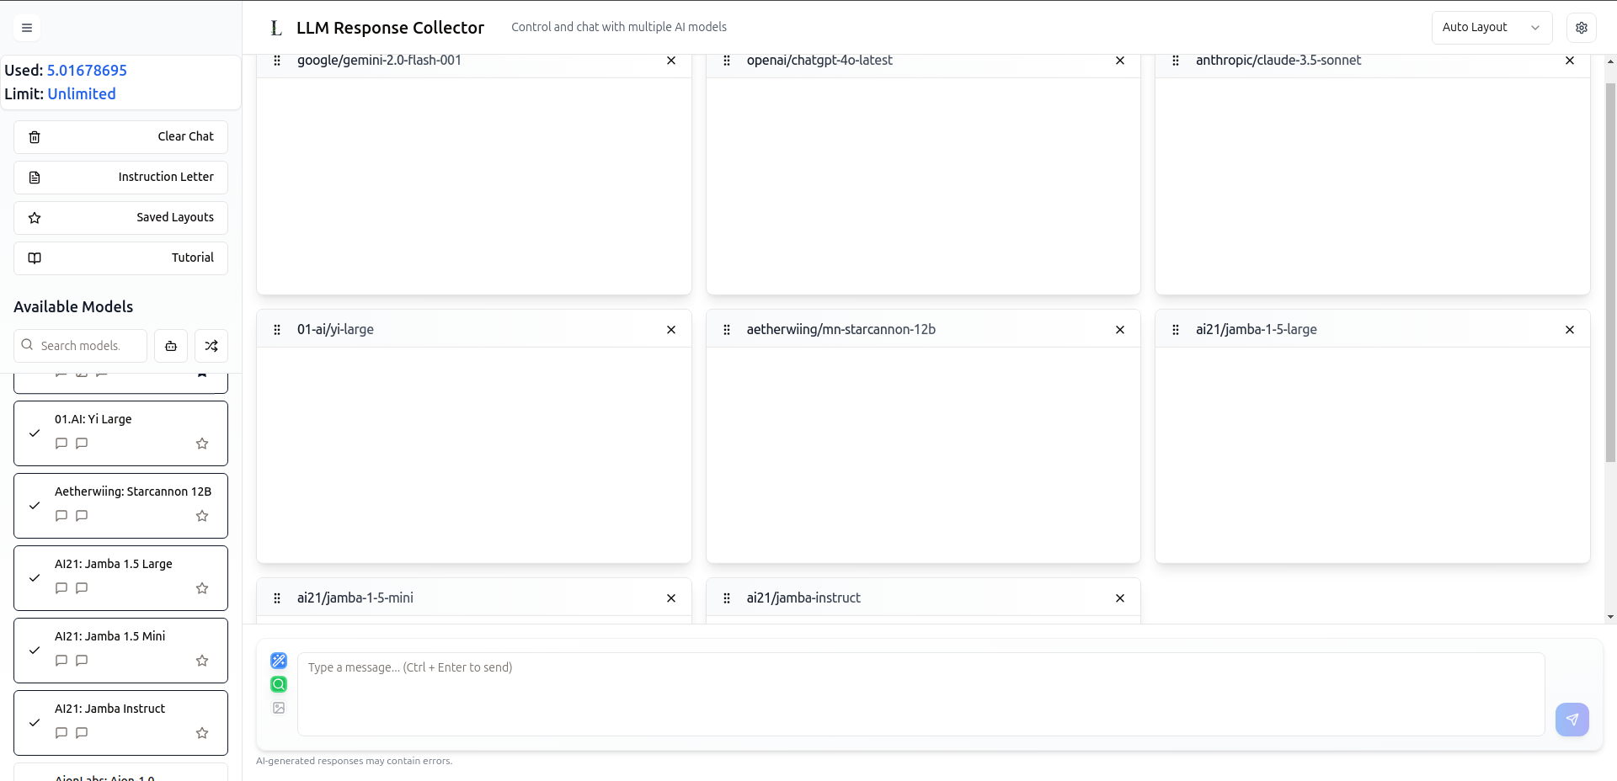Uncheck the 01.AI: Yi Large model checkmark
The width and height of the screenshot is (1617, 781).
pos(35,433)
